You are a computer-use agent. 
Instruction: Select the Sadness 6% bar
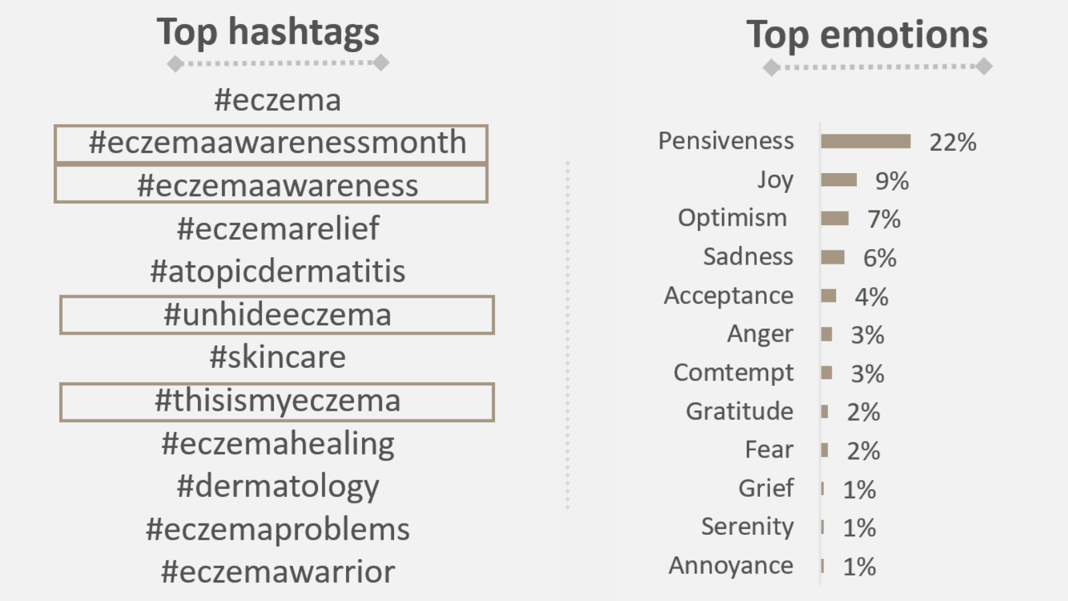coord(833,257)
